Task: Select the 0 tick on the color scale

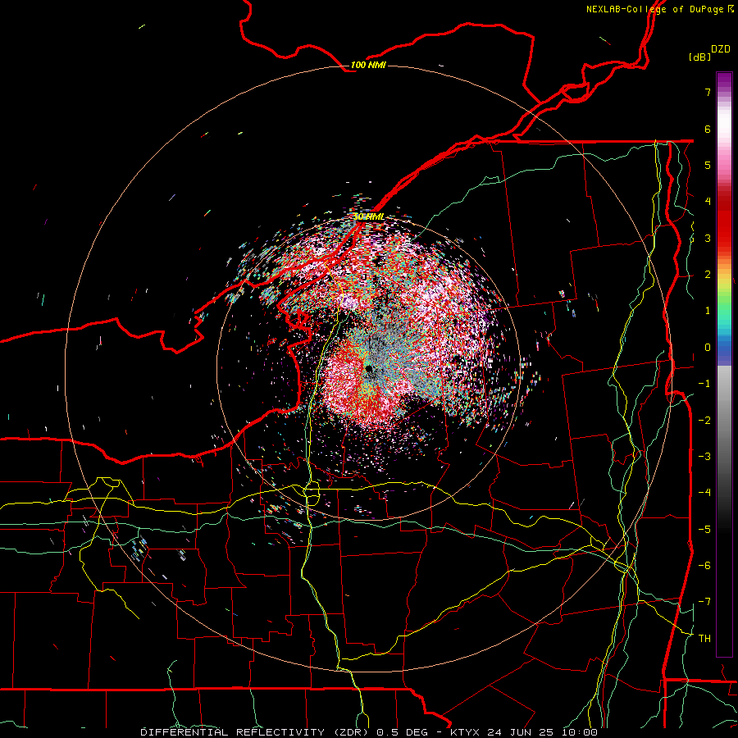Action: point(708,348)
